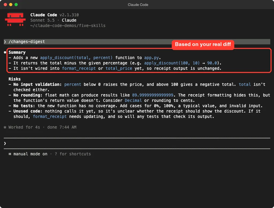Click the '? for shortcuts' hint
Image resolution: width=274 pixels, height=208 pixels.
(x=73, y=154)
